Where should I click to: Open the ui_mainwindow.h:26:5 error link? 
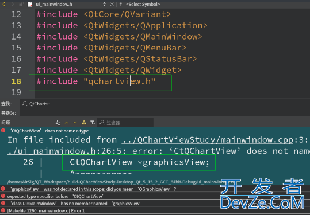(52, 151)
